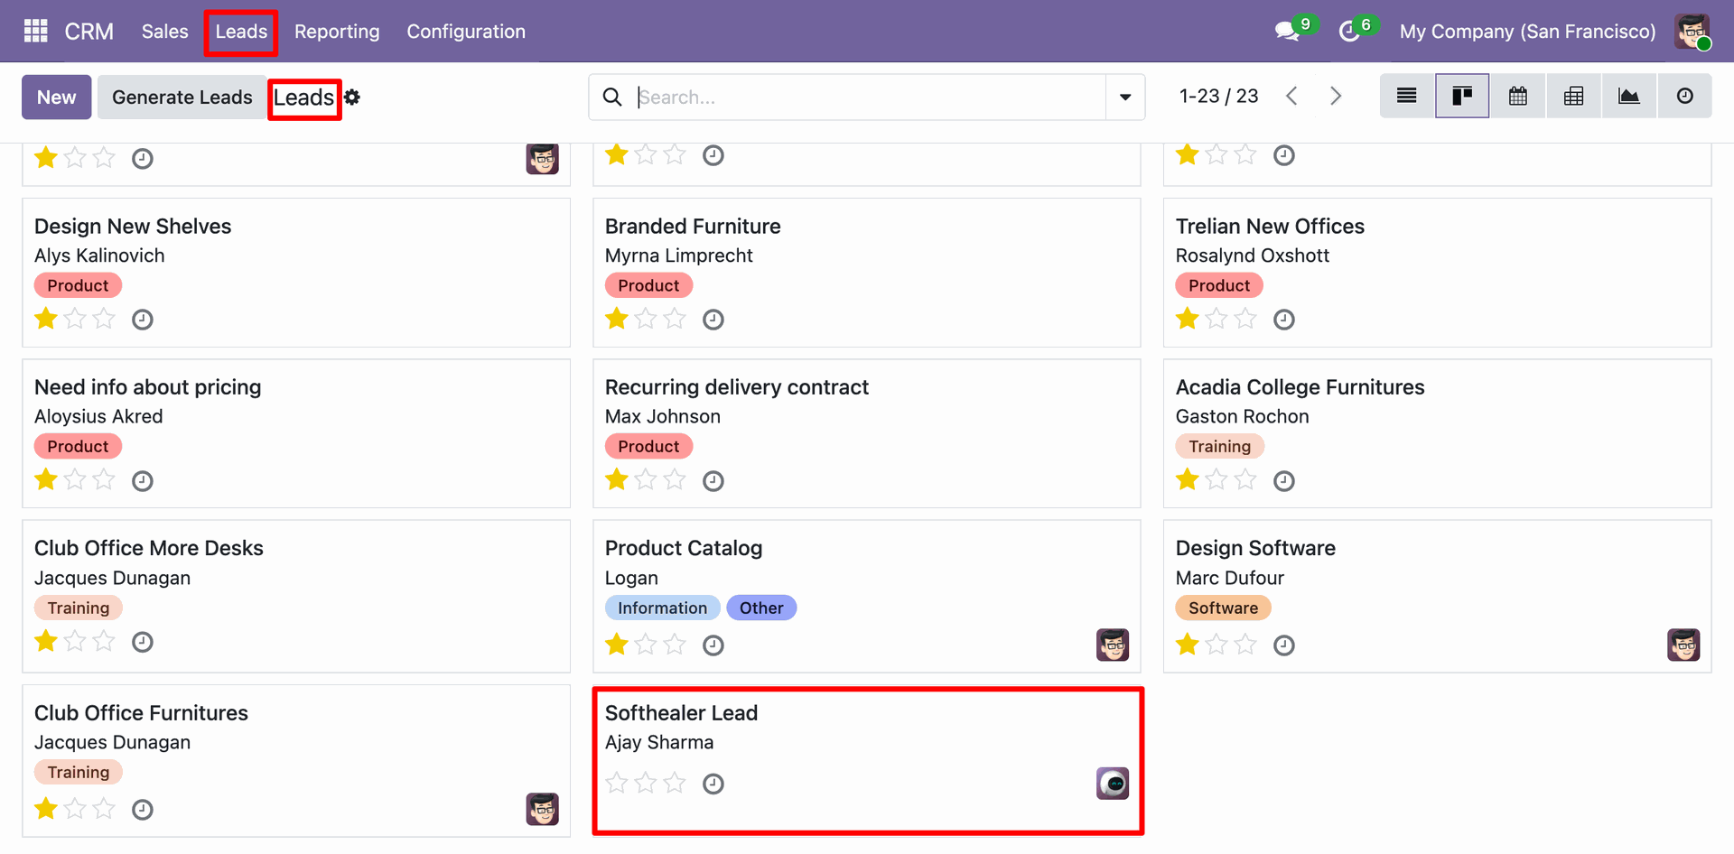The image size is (1734, 854).
Task: Open activity clock on Club Office More Desks
Action: click(x=143, y=642)
